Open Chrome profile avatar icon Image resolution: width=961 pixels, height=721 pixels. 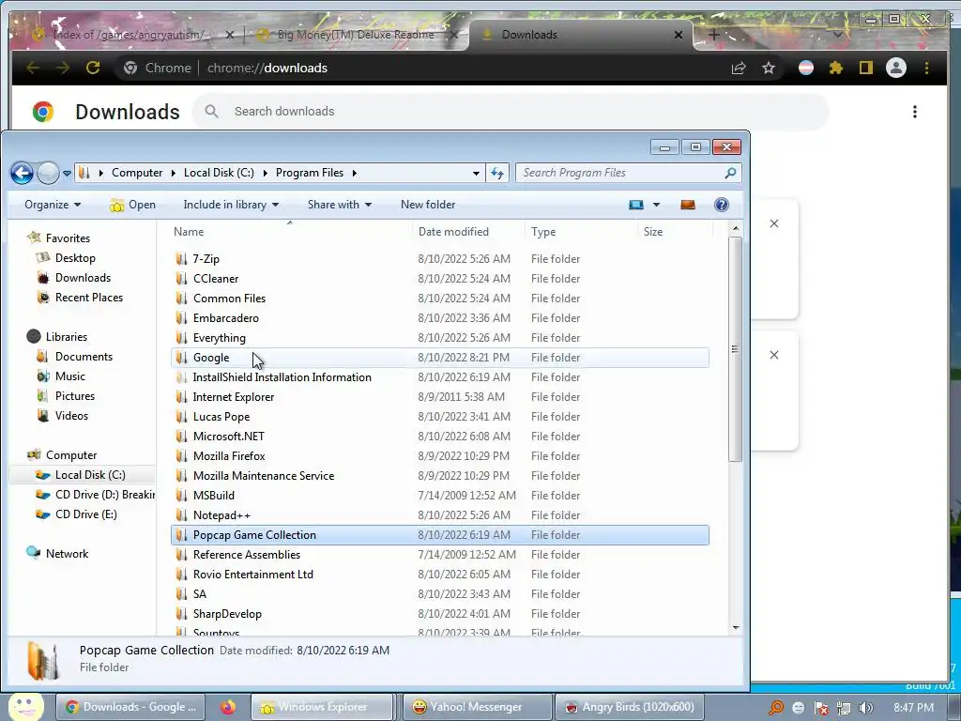[x=896, y=68]
